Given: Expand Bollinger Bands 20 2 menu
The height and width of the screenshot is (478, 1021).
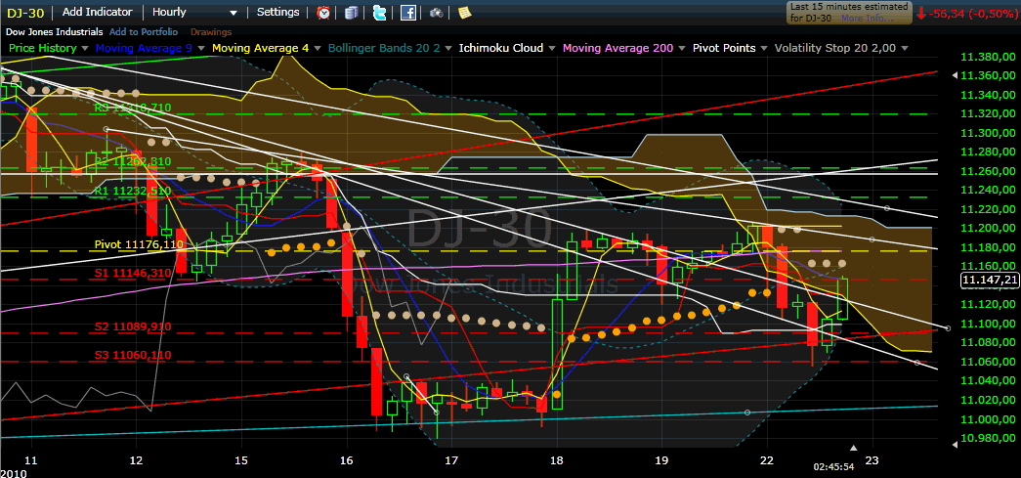Looking at the screenshot, I should tap(448, 48).
